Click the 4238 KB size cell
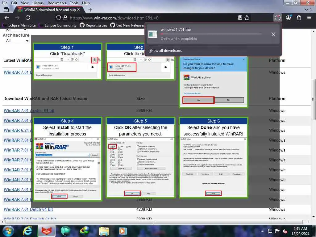 (x=144, y=210)
